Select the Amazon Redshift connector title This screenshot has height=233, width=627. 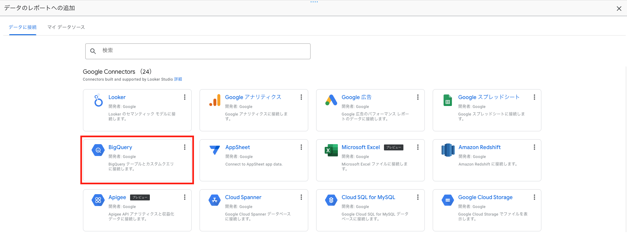click(x=479, y=147)
